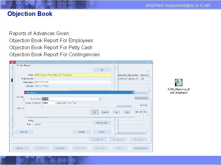Click the Parameters scrollbar left arrow
Viewport: 221px width, 165px height.
coord(43,106)
